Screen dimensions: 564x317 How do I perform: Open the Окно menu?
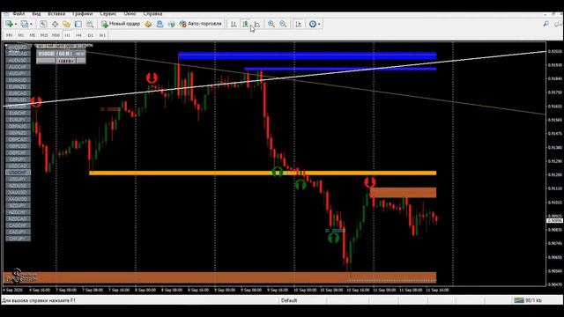tap(130, 14)
